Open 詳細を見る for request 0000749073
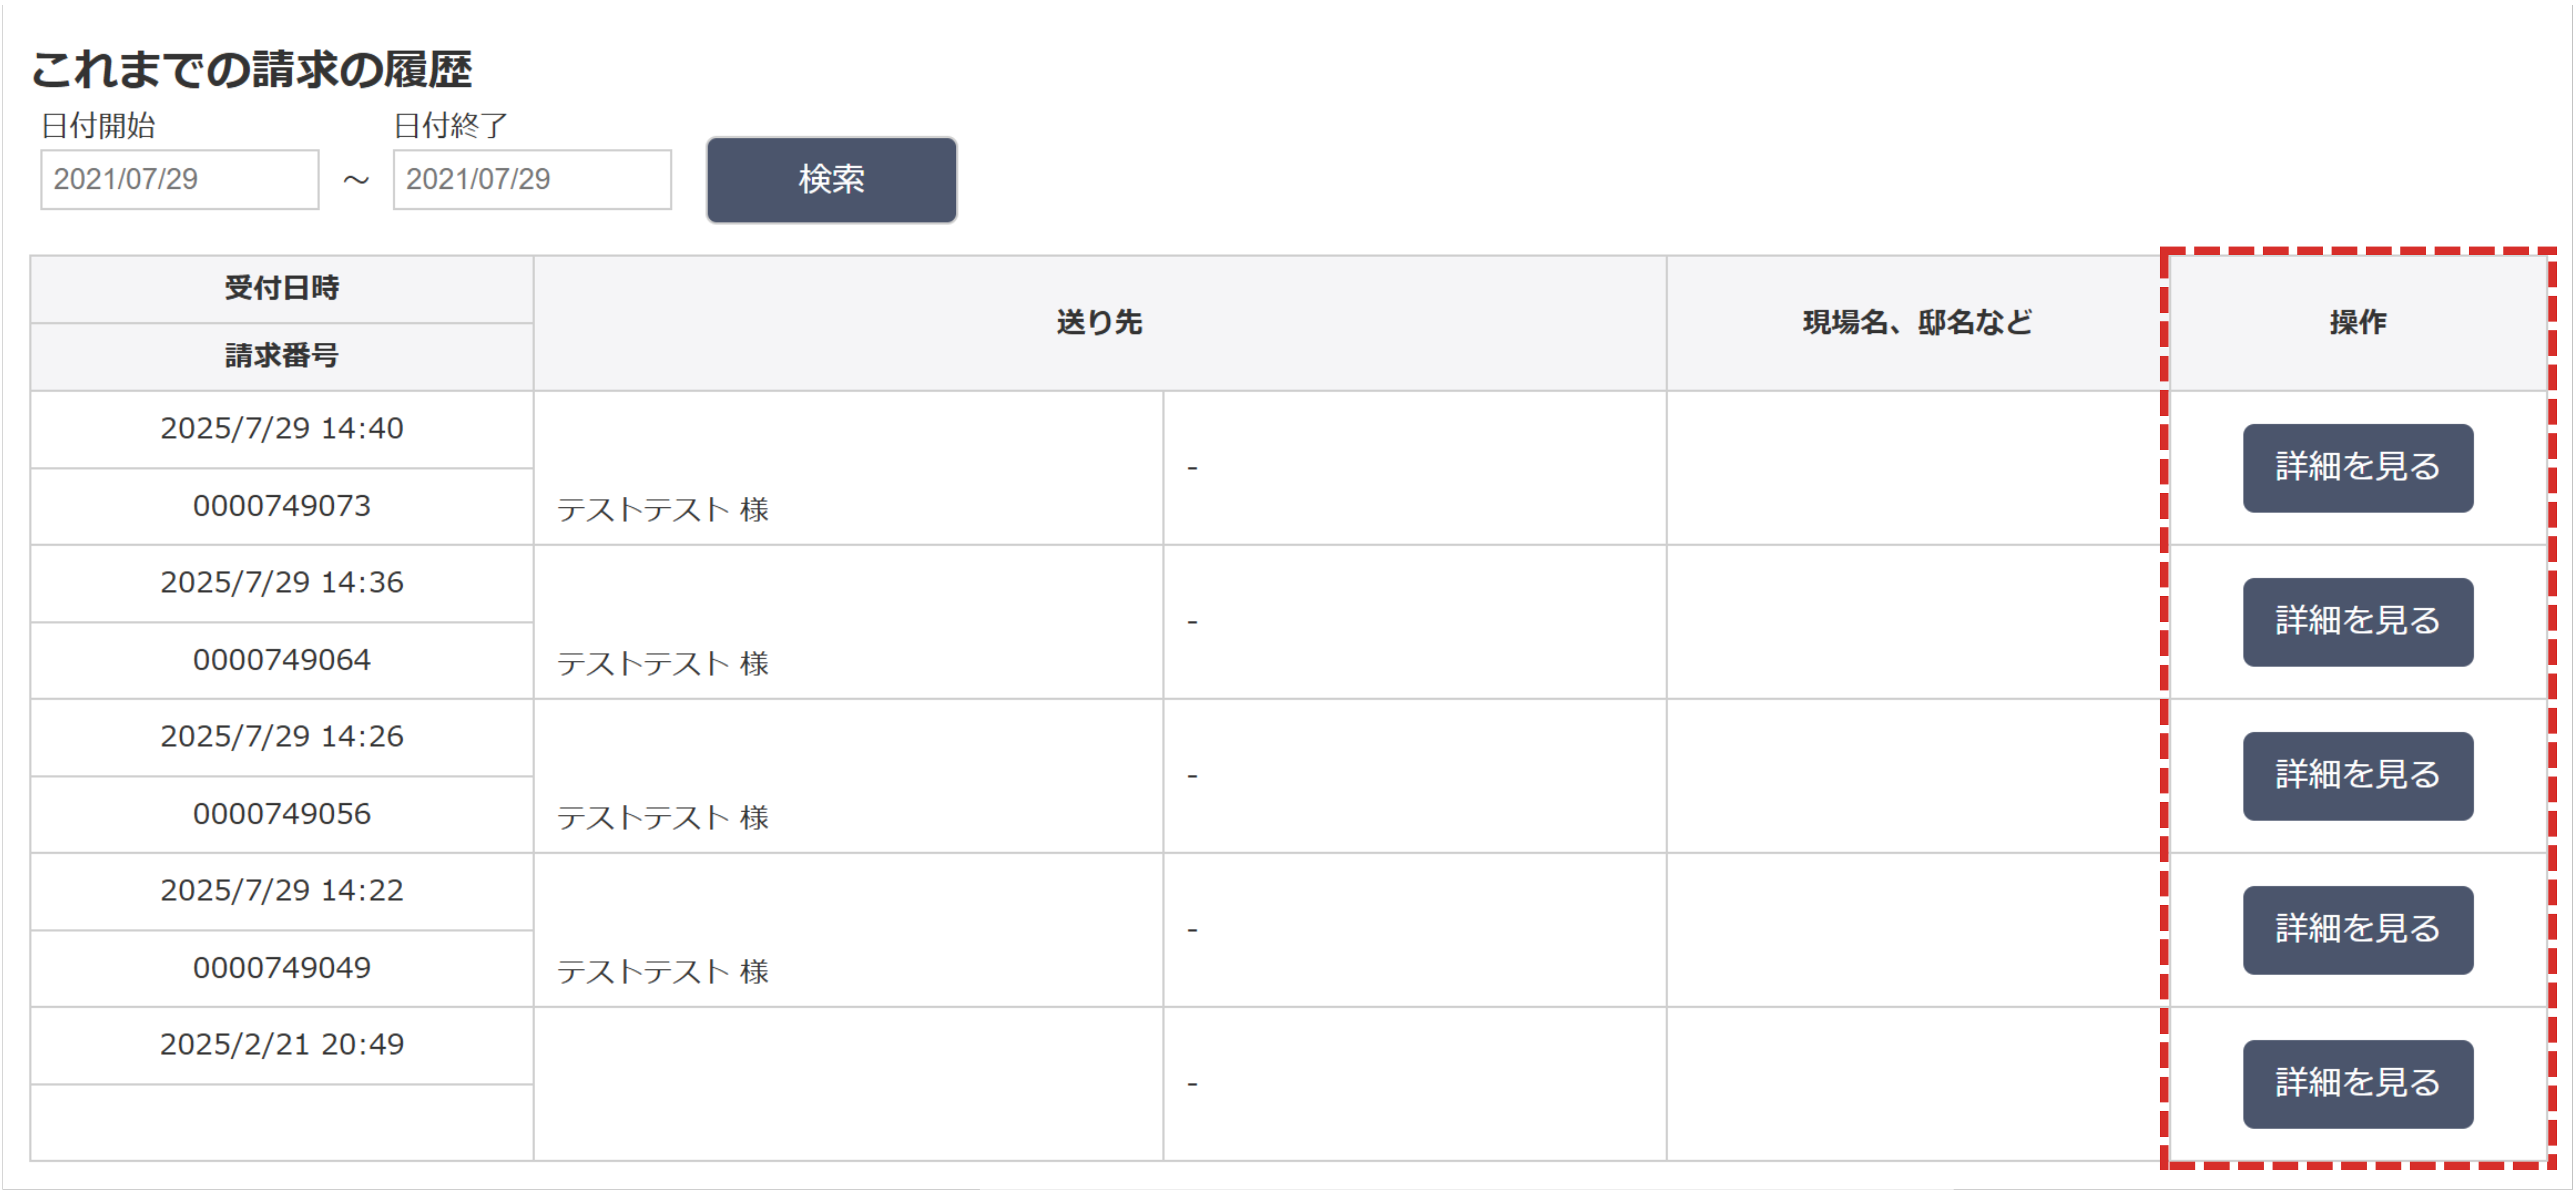 [2357, 468]
